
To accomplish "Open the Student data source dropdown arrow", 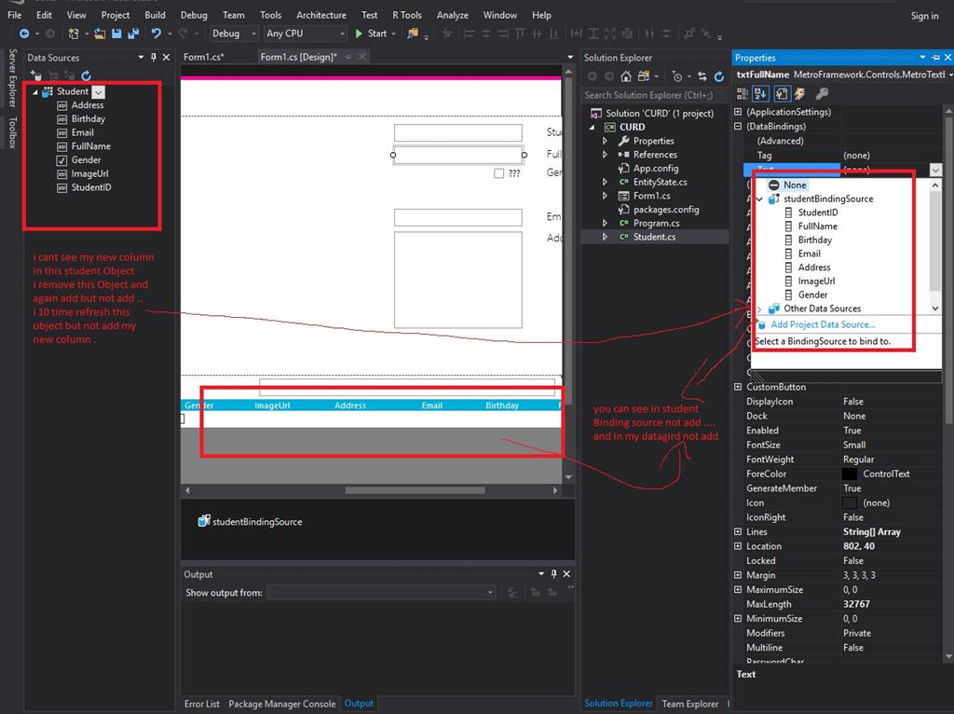I will [99, 92].
